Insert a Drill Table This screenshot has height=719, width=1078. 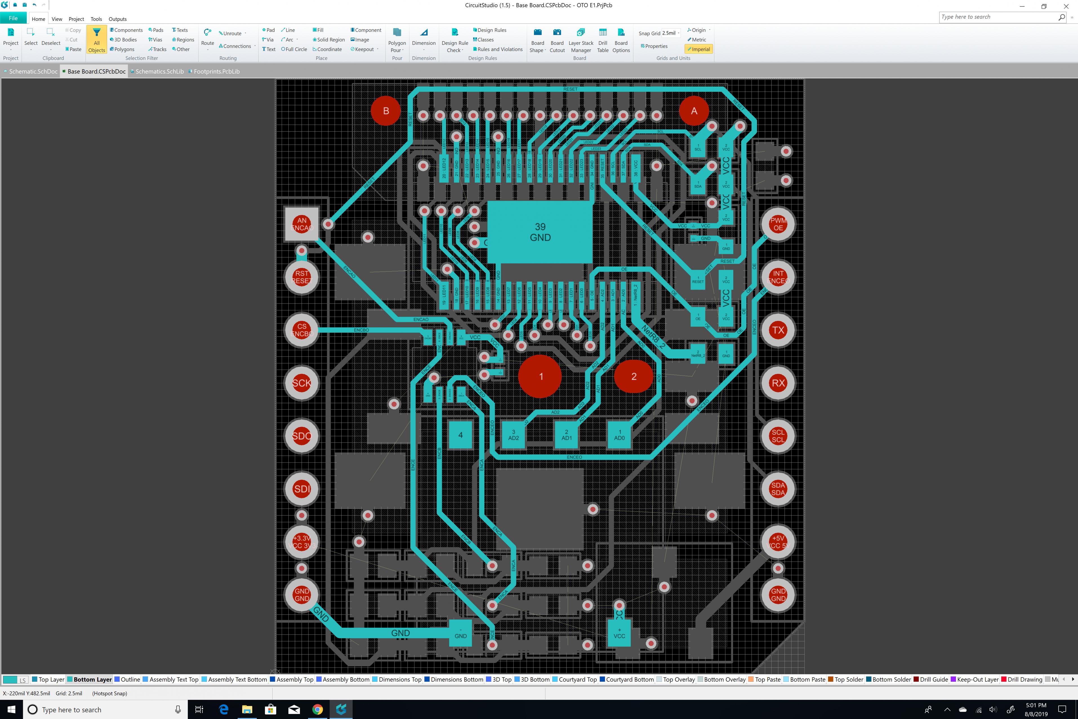pos(603,40)
